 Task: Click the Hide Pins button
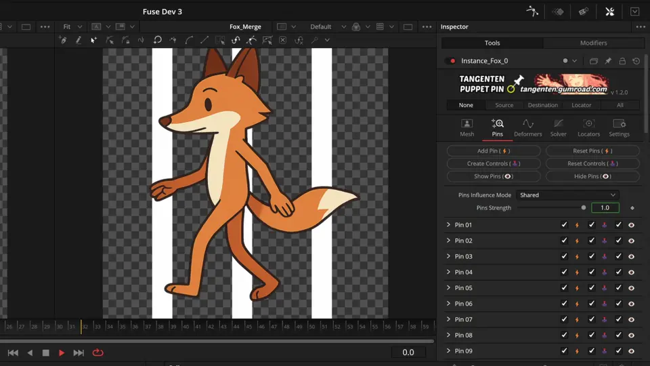[592, 176]
